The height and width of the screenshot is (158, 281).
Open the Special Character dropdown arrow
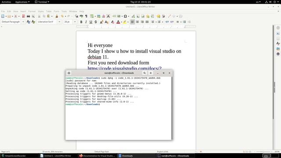coord(129,17)
